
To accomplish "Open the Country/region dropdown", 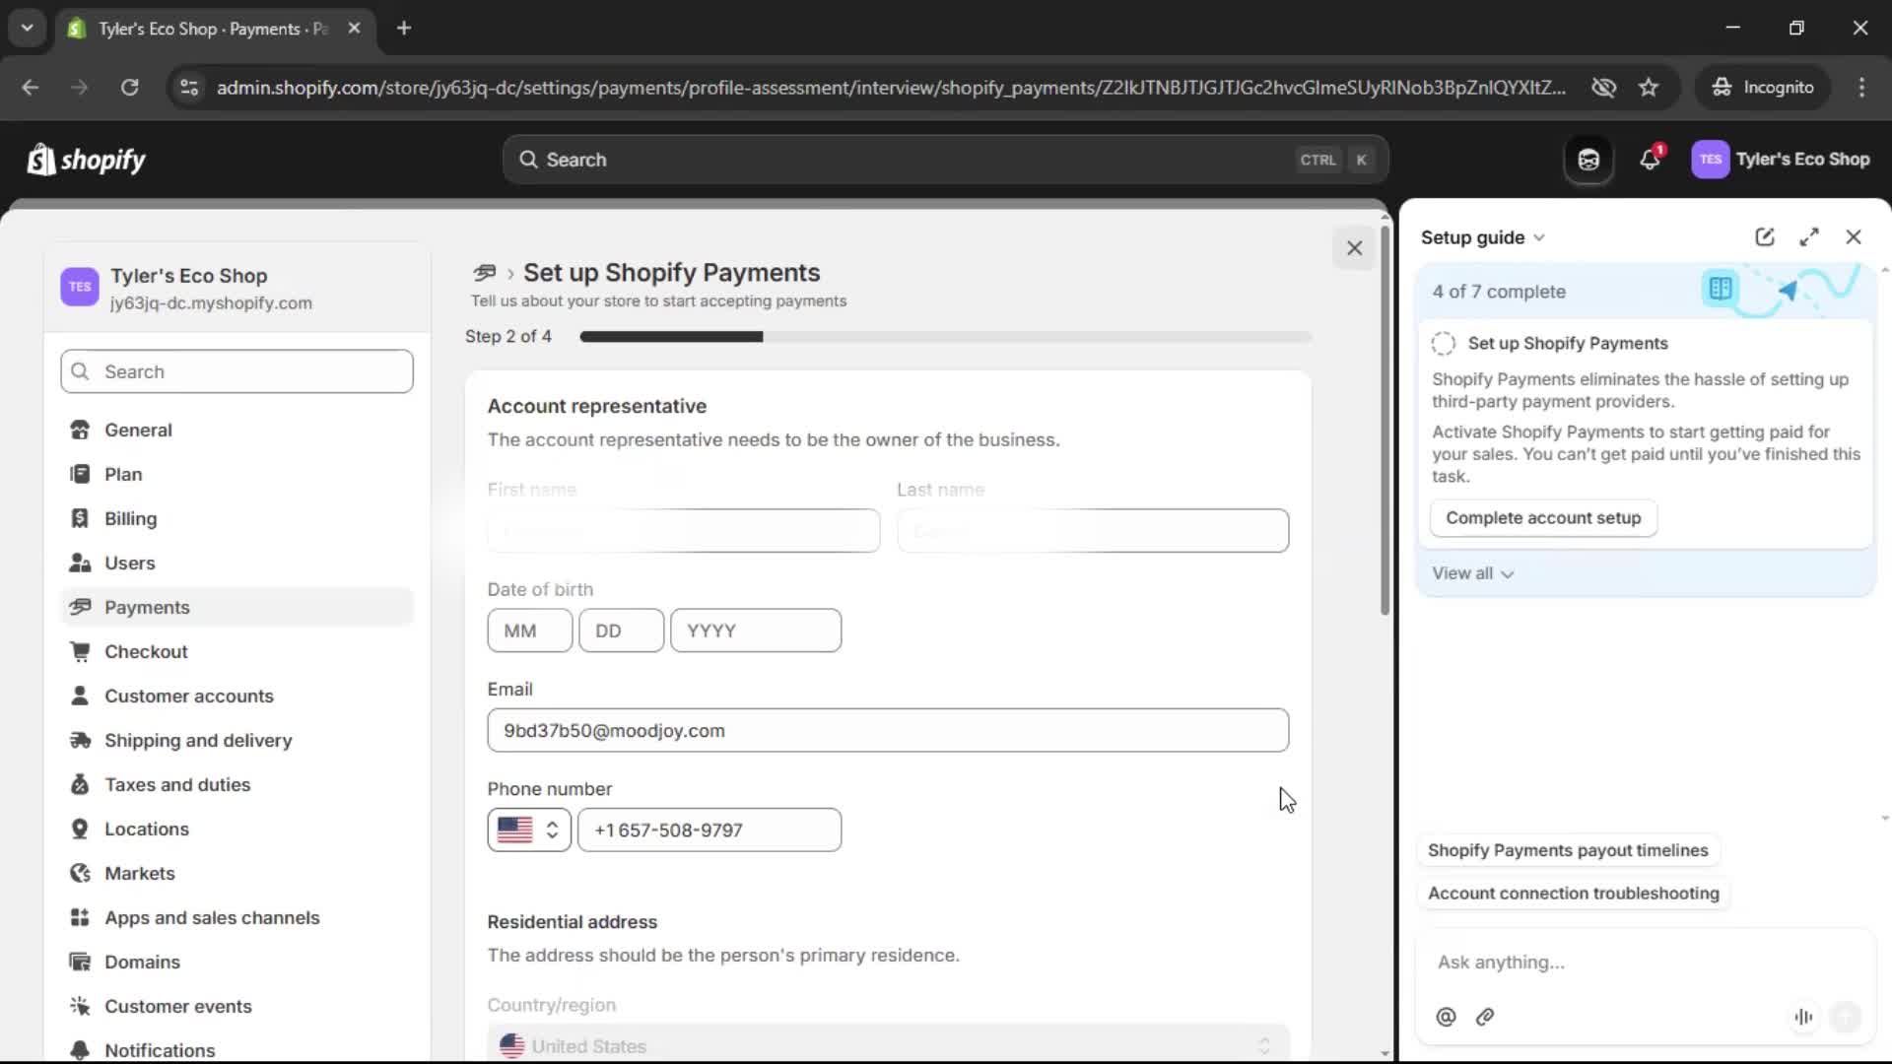I will click(x=888, y=1045).
